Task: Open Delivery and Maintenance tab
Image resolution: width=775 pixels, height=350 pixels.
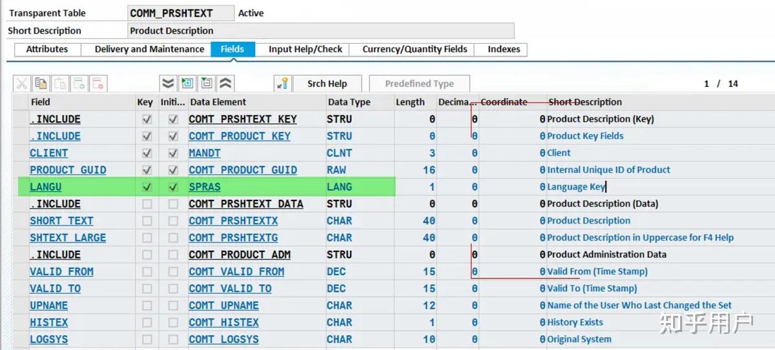Action: (149, 49)
